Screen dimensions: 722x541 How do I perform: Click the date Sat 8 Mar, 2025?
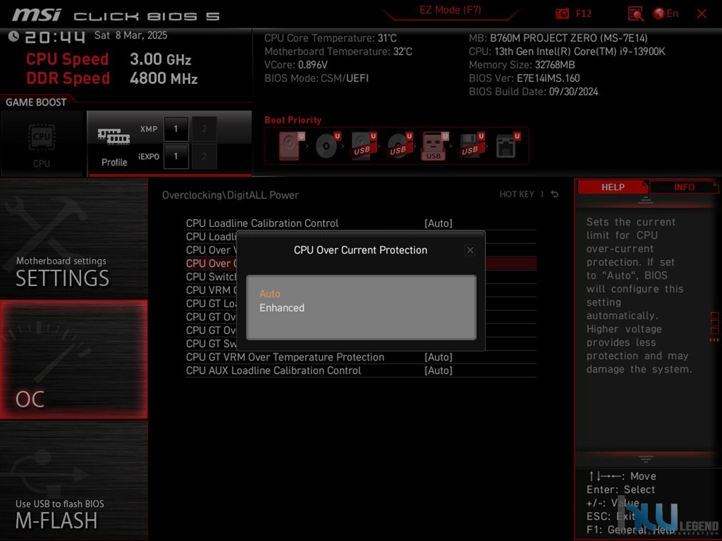[x=131, y=36]
